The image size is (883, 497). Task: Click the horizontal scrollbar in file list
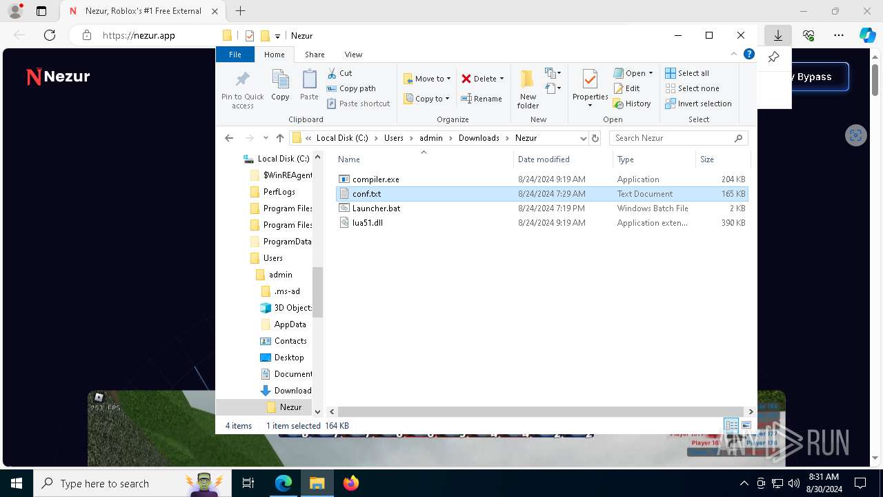tap(541, 411)
